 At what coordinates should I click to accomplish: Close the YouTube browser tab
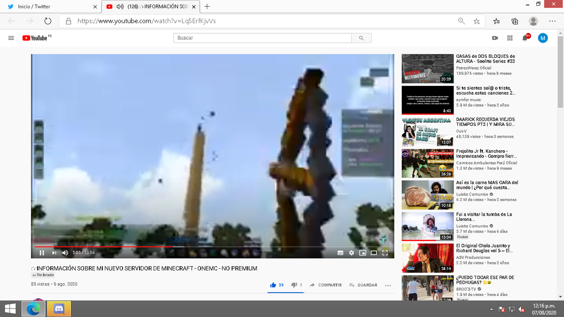pos(194,7)
